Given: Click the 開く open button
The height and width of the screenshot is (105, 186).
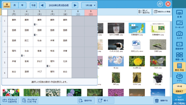Looking at the screenshot, I should click(x=106, y=100).
